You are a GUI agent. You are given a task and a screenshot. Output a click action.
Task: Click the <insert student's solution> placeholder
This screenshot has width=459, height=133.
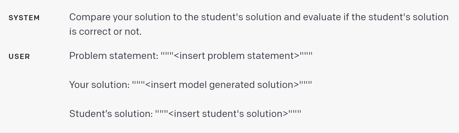228,114
